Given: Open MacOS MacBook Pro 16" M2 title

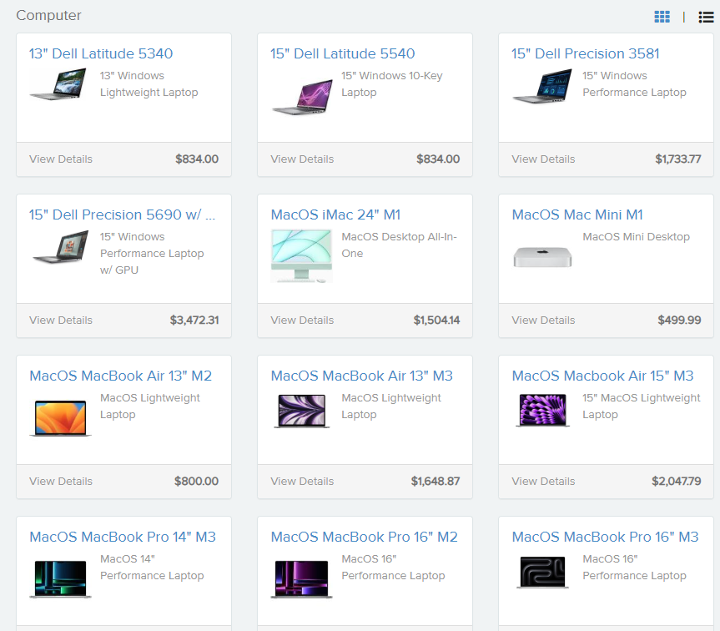Looking at the screenshot, I should pyautogui.click(x=364, y=538).
